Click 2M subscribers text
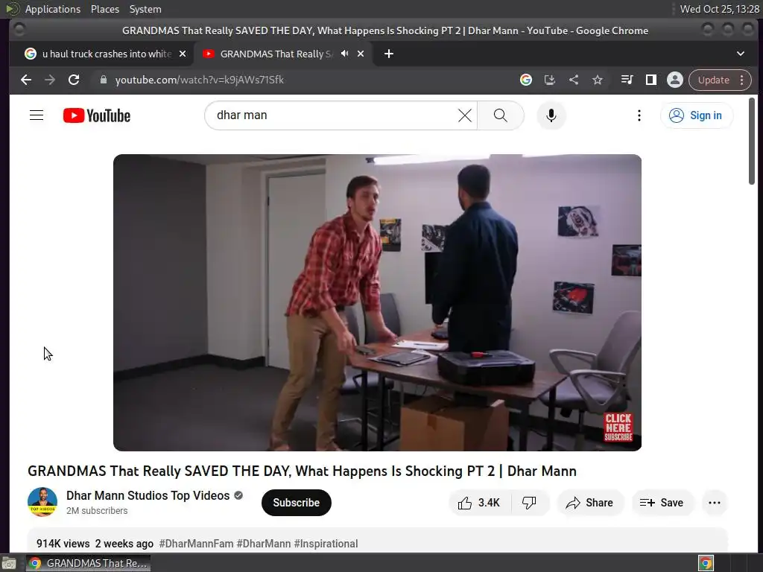 coord(97,511)
